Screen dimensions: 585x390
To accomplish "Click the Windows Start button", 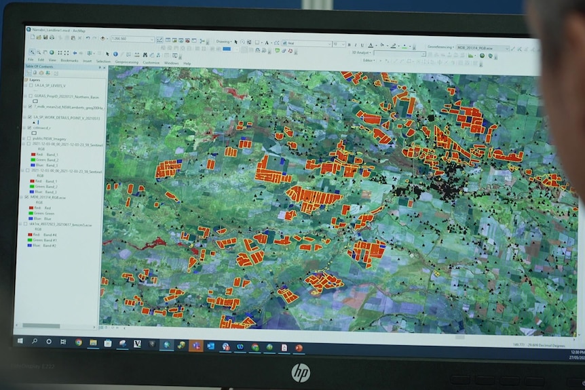I will click(x=20, y=340).
